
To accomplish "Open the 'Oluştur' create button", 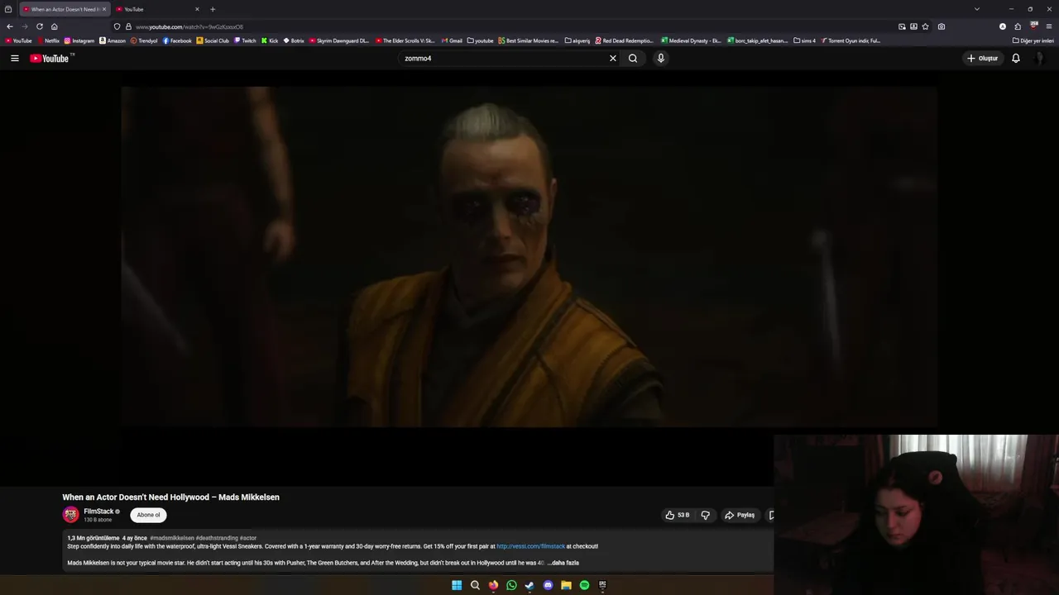I will pos(983,59).
